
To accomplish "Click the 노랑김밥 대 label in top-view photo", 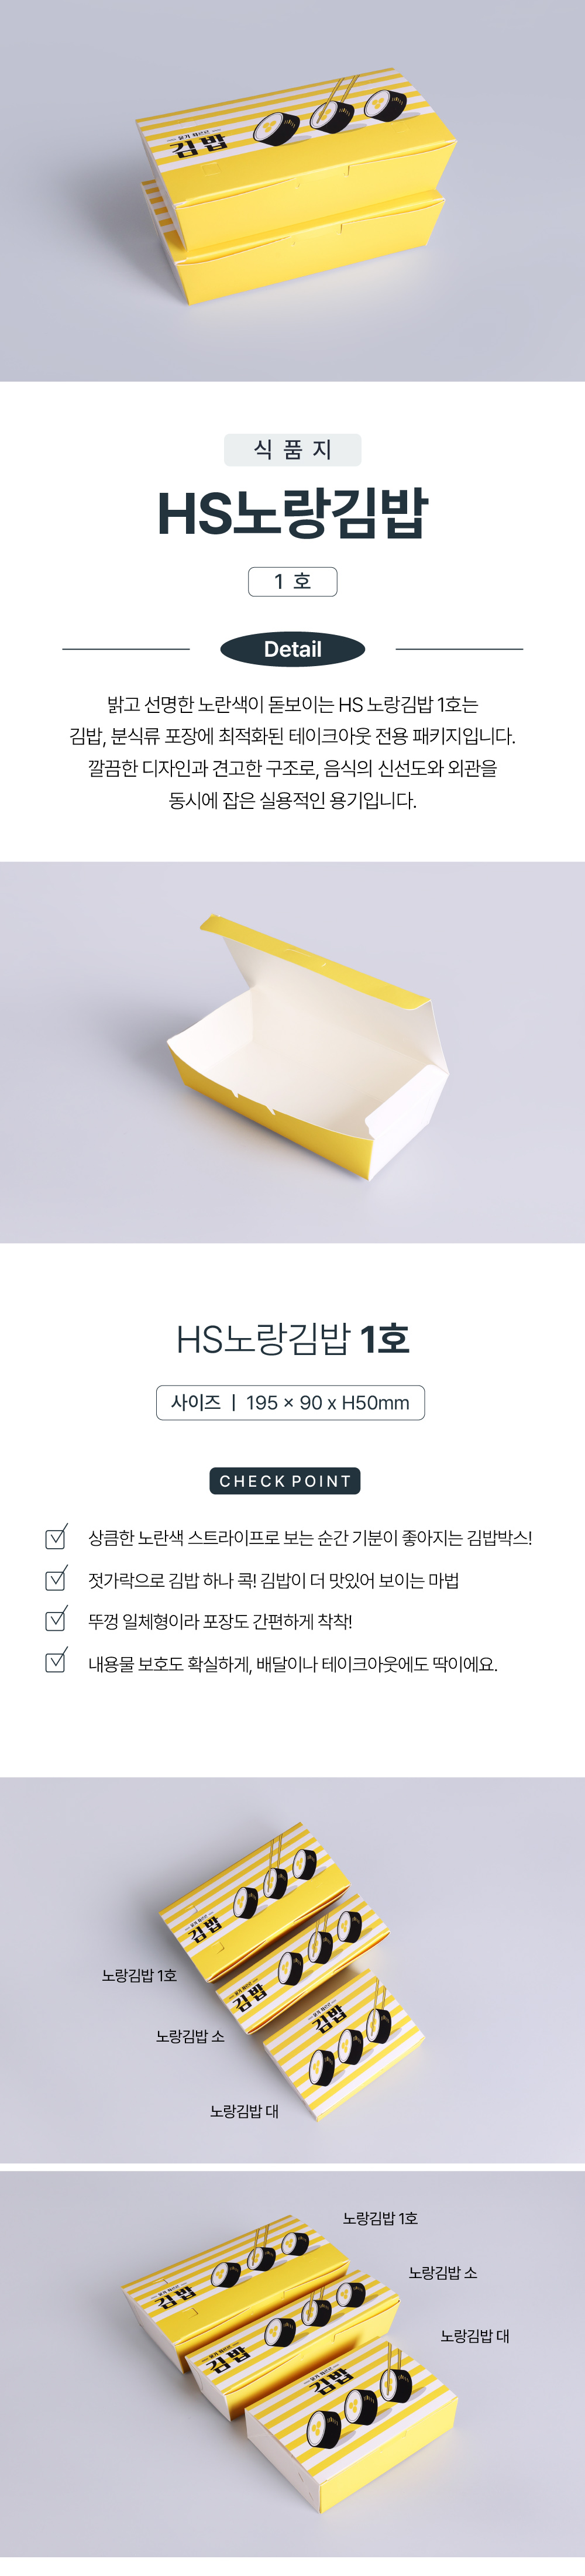I will tap(244, 2111).
